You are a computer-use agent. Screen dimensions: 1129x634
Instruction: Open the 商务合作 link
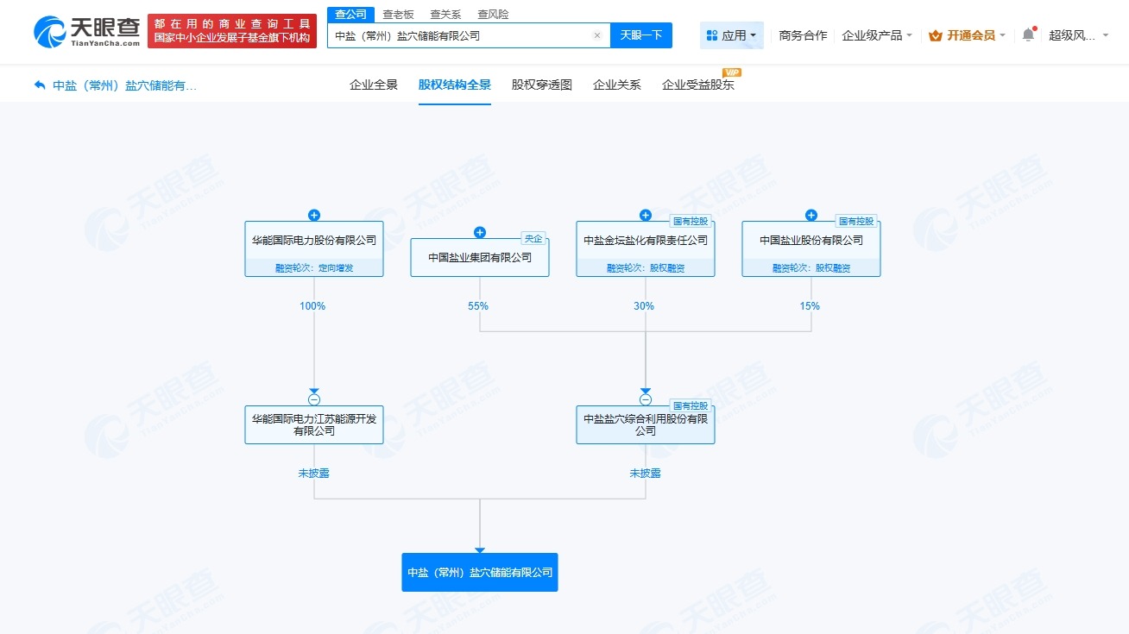coord(803,35)
